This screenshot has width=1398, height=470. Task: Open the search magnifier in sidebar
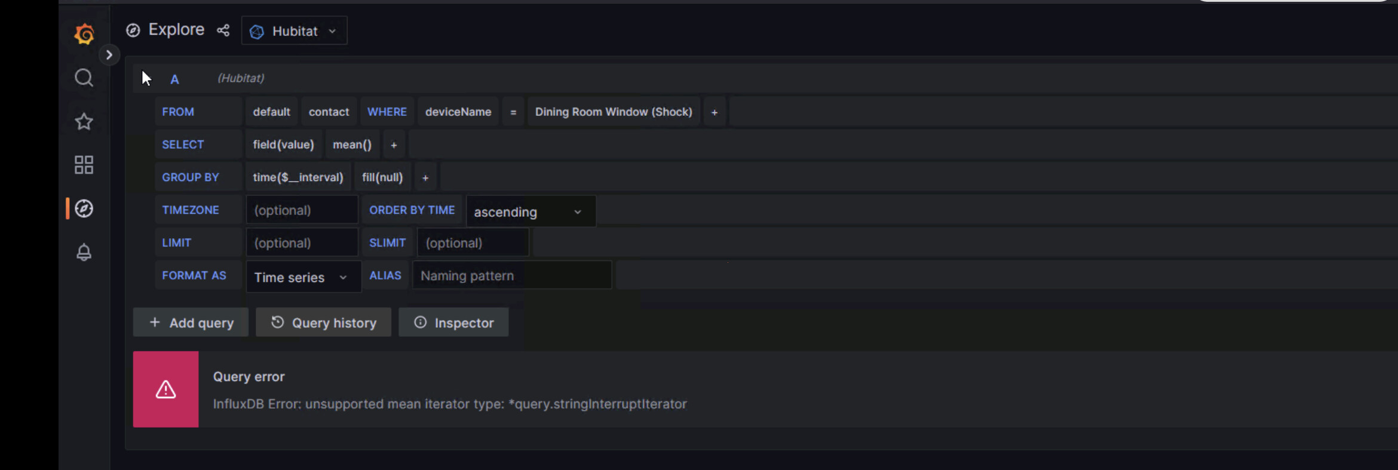[x=84, y=78]
